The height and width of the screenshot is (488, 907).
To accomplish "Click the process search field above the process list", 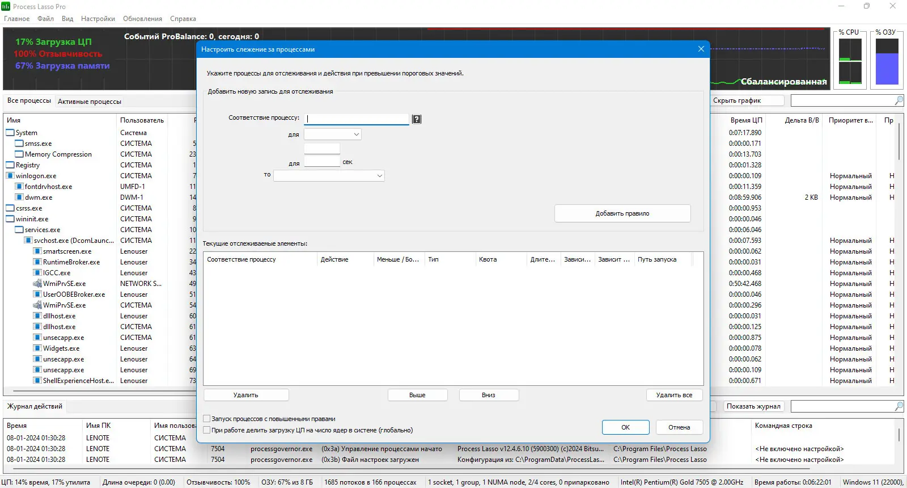I will point(842,100).
